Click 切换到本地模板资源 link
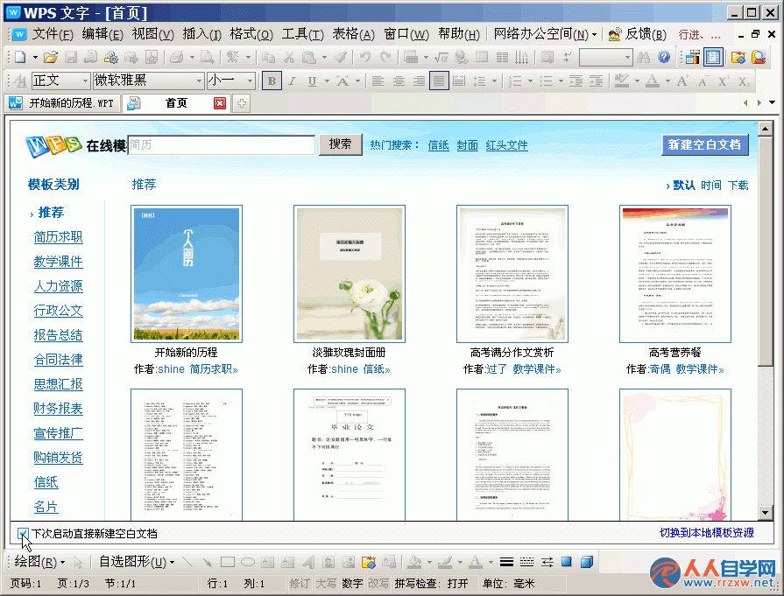 click(x=707, y=533)
